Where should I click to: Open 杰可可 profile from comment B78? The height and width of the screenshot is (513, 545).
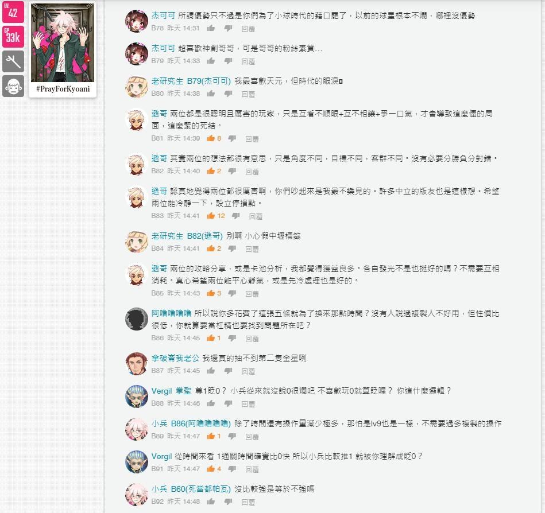[x=163, y=15]
